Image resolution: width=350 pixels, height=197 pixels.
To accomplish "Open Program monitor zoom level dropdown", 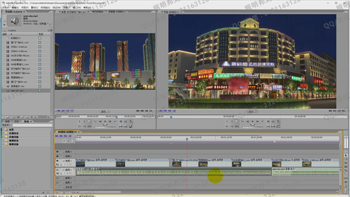I will click(x=253, y=111).
